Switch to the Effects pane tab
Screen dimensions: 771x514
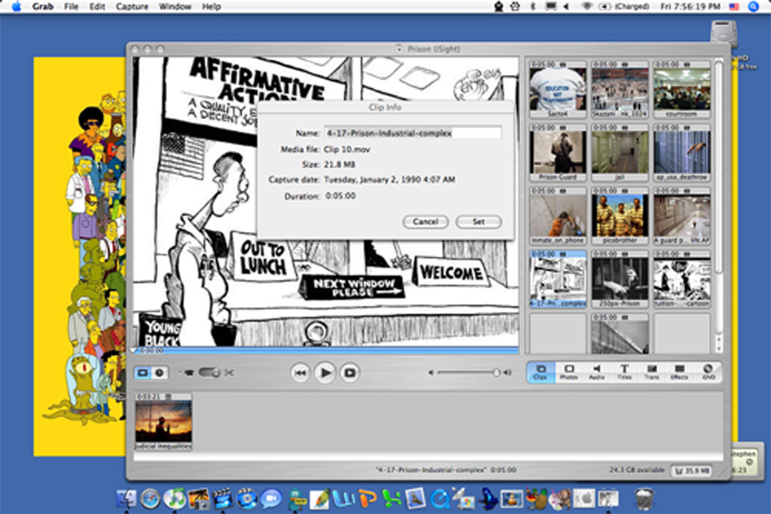(679, 372)
